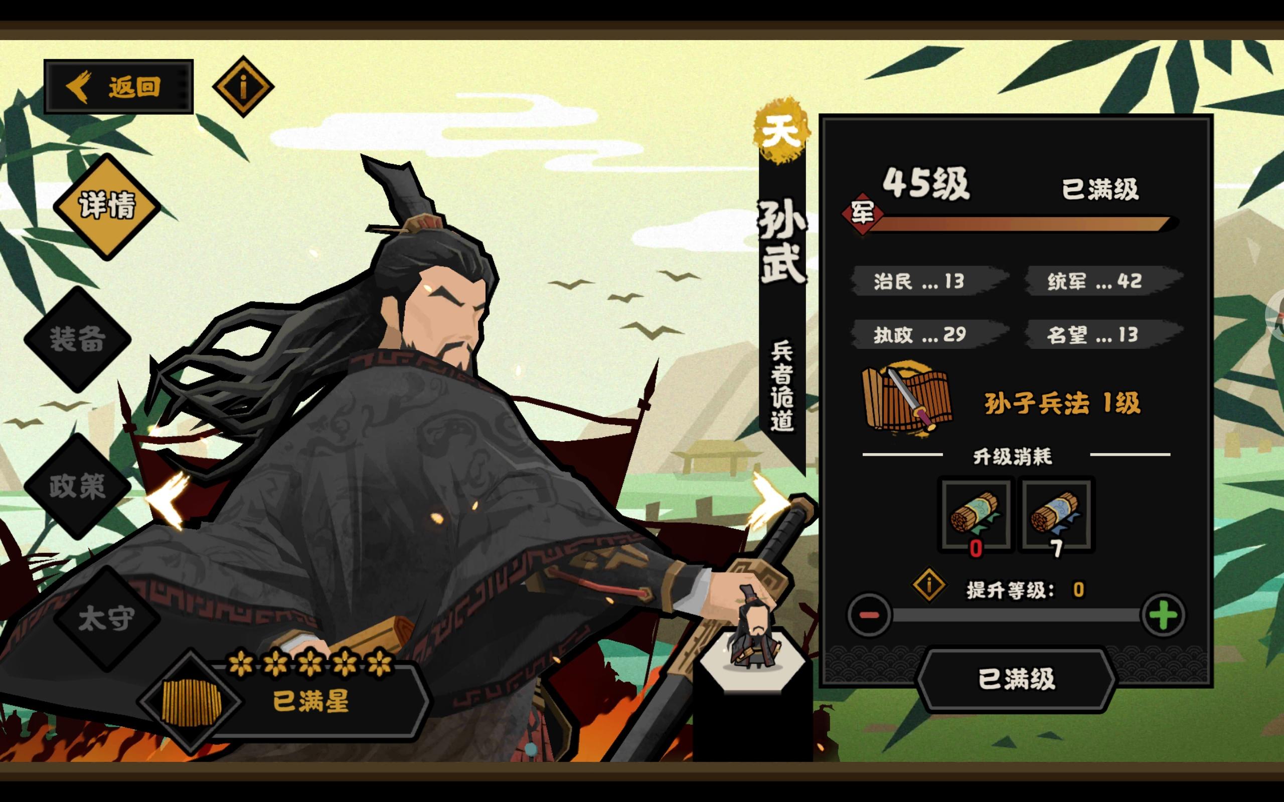Go to previous hero with left arrow
The width and height of the screenshot is (1284, 802).
tap(168, 500)
